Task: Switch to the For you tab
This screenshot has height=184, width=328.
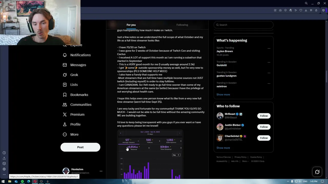Action: point(131,25)
